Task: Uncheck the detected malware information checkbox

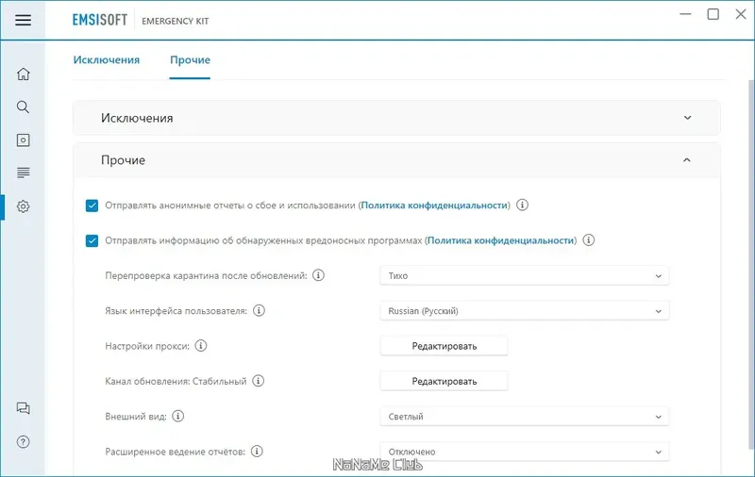Action: click(92, 240)
